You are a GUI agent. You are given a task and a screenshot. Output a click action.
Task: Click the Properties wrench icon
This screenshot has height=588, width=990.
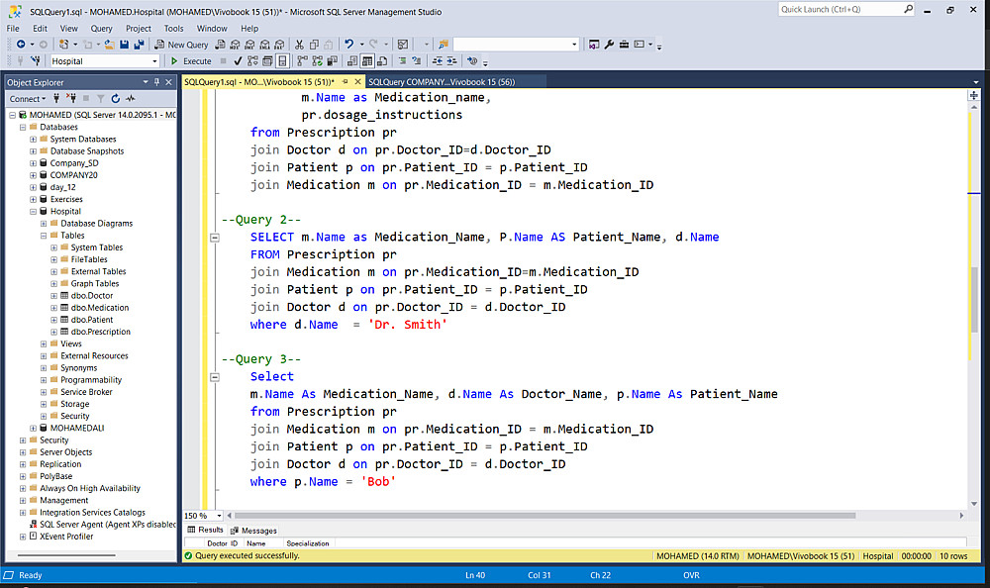609,45
